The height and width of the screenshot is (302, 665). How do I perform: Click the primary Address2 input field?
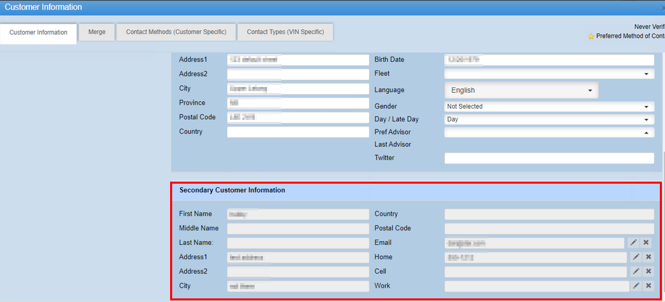pyautogui.click(x=298, y=74)
